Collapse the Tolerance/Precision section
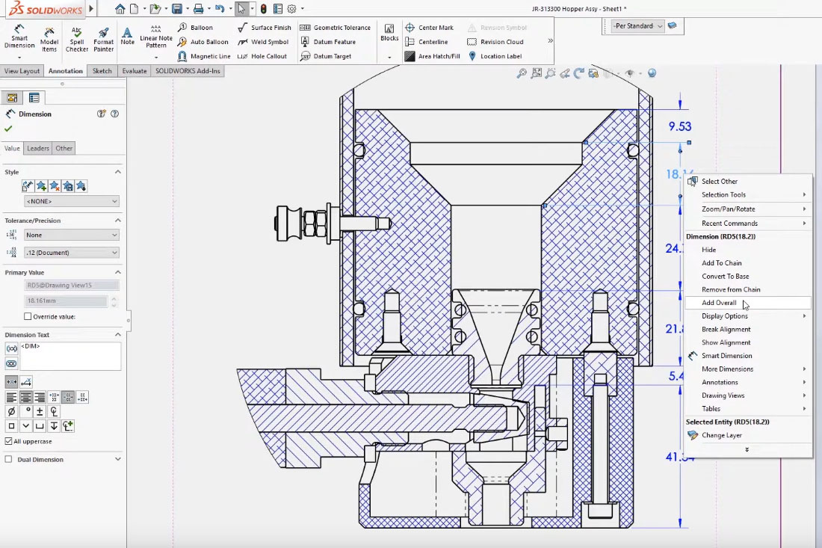Screen dimensions: 822x548 coord(118,221)
